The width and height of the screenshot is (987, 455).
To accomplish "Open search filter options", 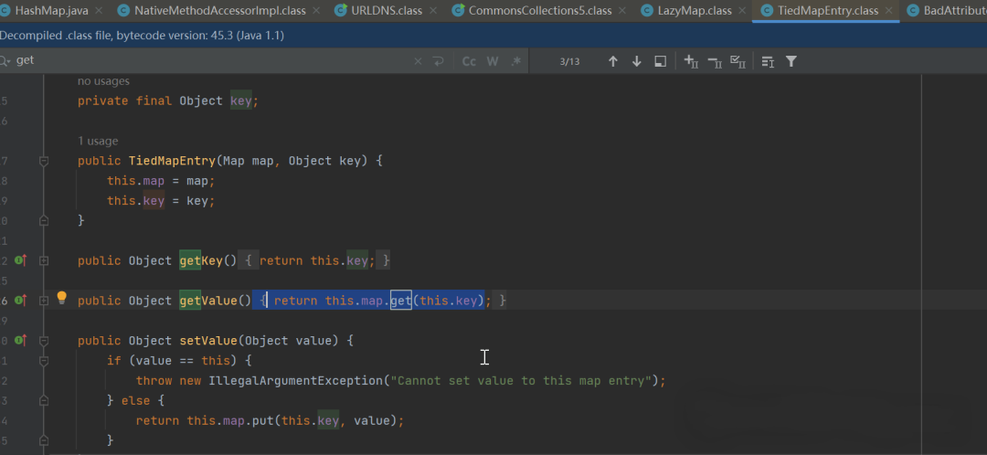I will (791, 61).
